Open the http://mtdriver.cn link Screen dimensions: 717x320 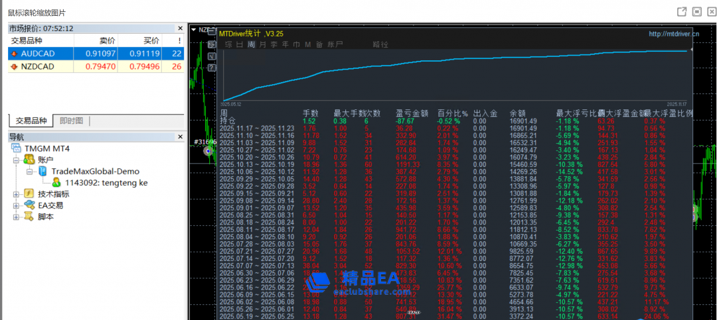(x=673, y=33)
